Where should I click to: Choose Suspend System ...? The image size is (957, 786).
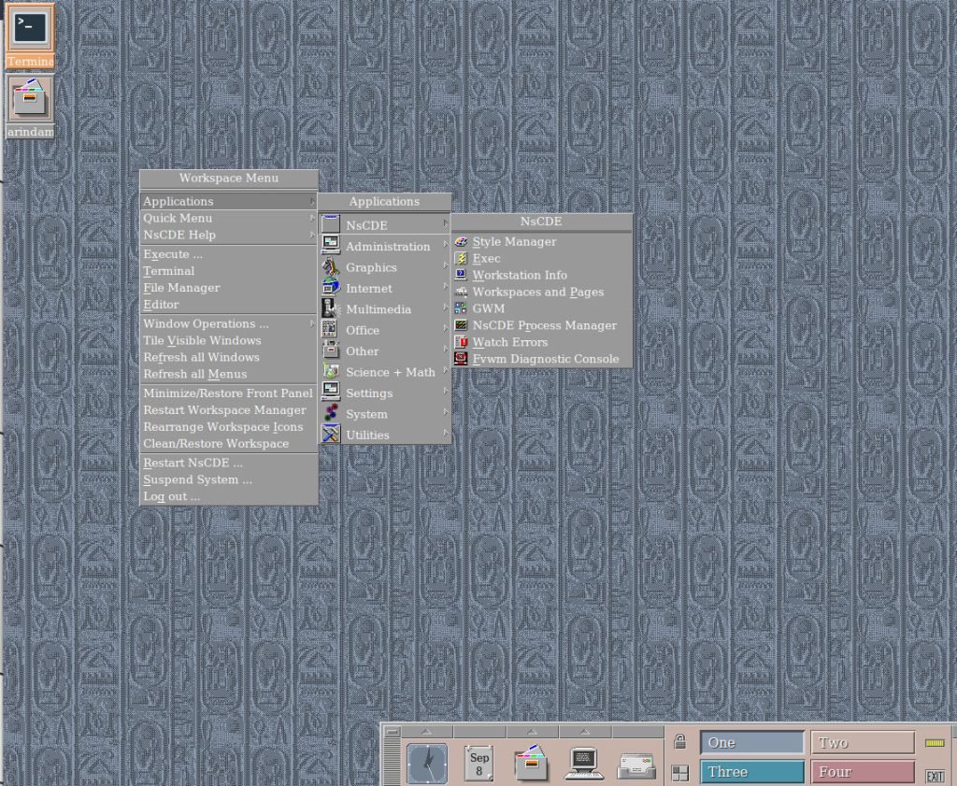(229, 479)
